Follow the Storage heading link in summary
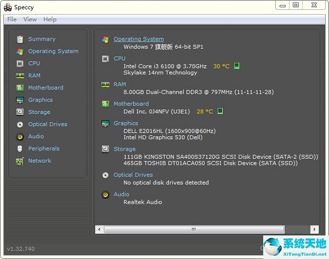Screen dimensions: 329x259 point(124,149)
